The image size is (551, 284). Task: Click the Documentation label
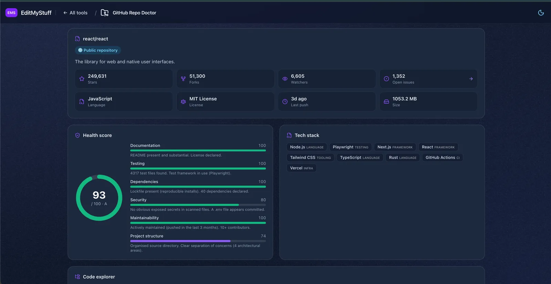(x=145, y=146)
